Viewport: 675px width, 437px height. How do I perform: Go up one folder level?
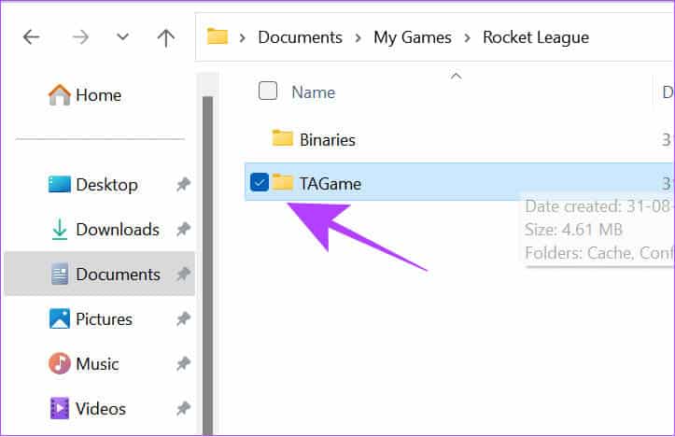166,38
